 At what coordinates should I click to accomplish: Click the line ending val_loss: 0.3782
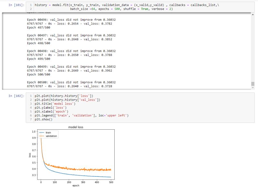pyautogui.click(x=69, y=24)
